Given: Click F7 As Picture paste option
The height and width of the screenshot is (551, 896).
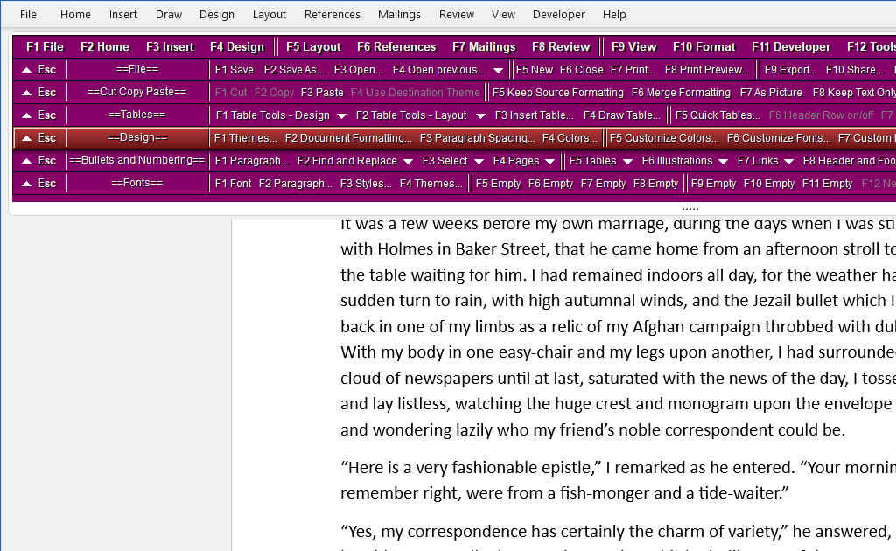Looking at the screenshot, I should [x=771, y=93].
